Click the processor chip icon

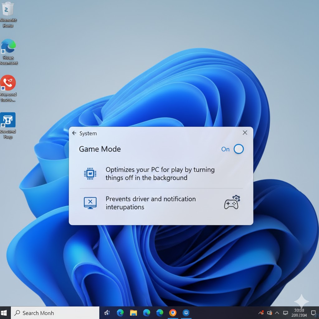90,174
